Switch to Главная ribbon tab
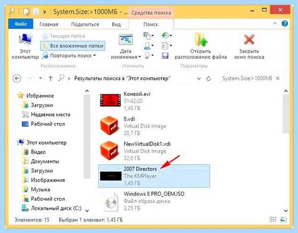This screenshot has height=233, width=298. coord(49,24)
